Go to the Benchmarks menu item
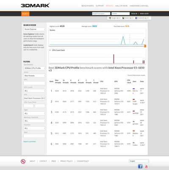 [88, 6]
